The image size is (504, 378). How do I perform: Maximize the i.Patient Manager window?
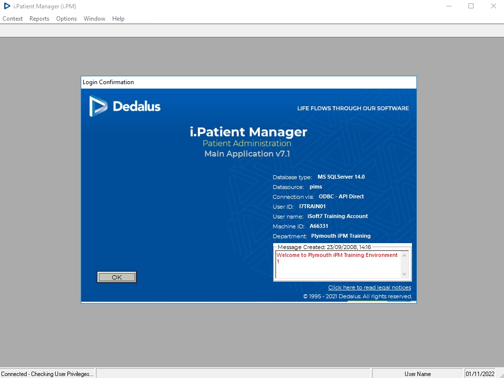point(471,6)
